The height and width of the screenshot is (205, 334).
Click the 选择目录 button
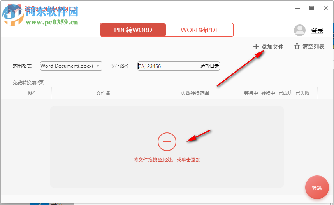pyautogui.click(x=209, y=66)
